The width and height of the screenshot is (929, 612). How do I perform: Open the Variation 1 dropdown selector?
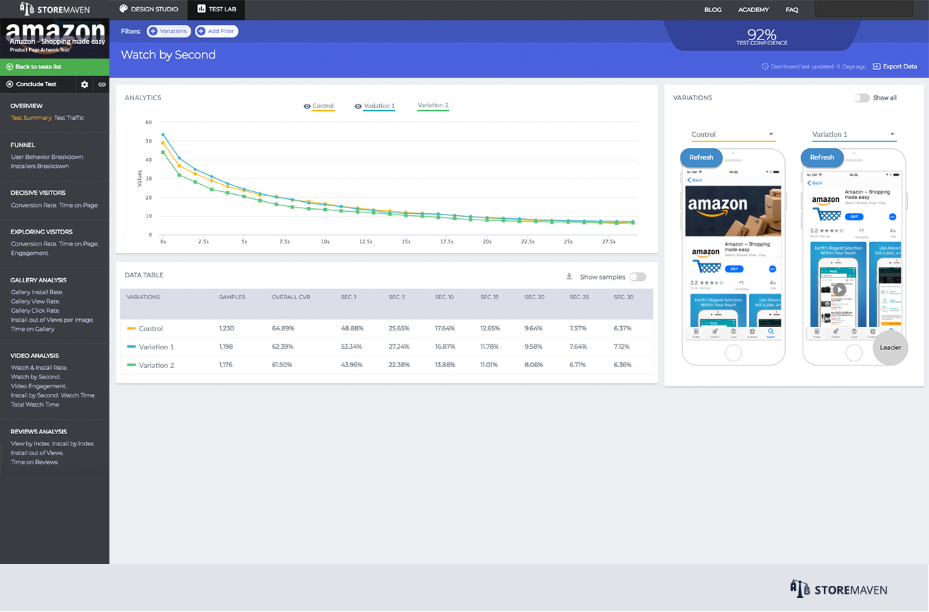click(853, 134)
